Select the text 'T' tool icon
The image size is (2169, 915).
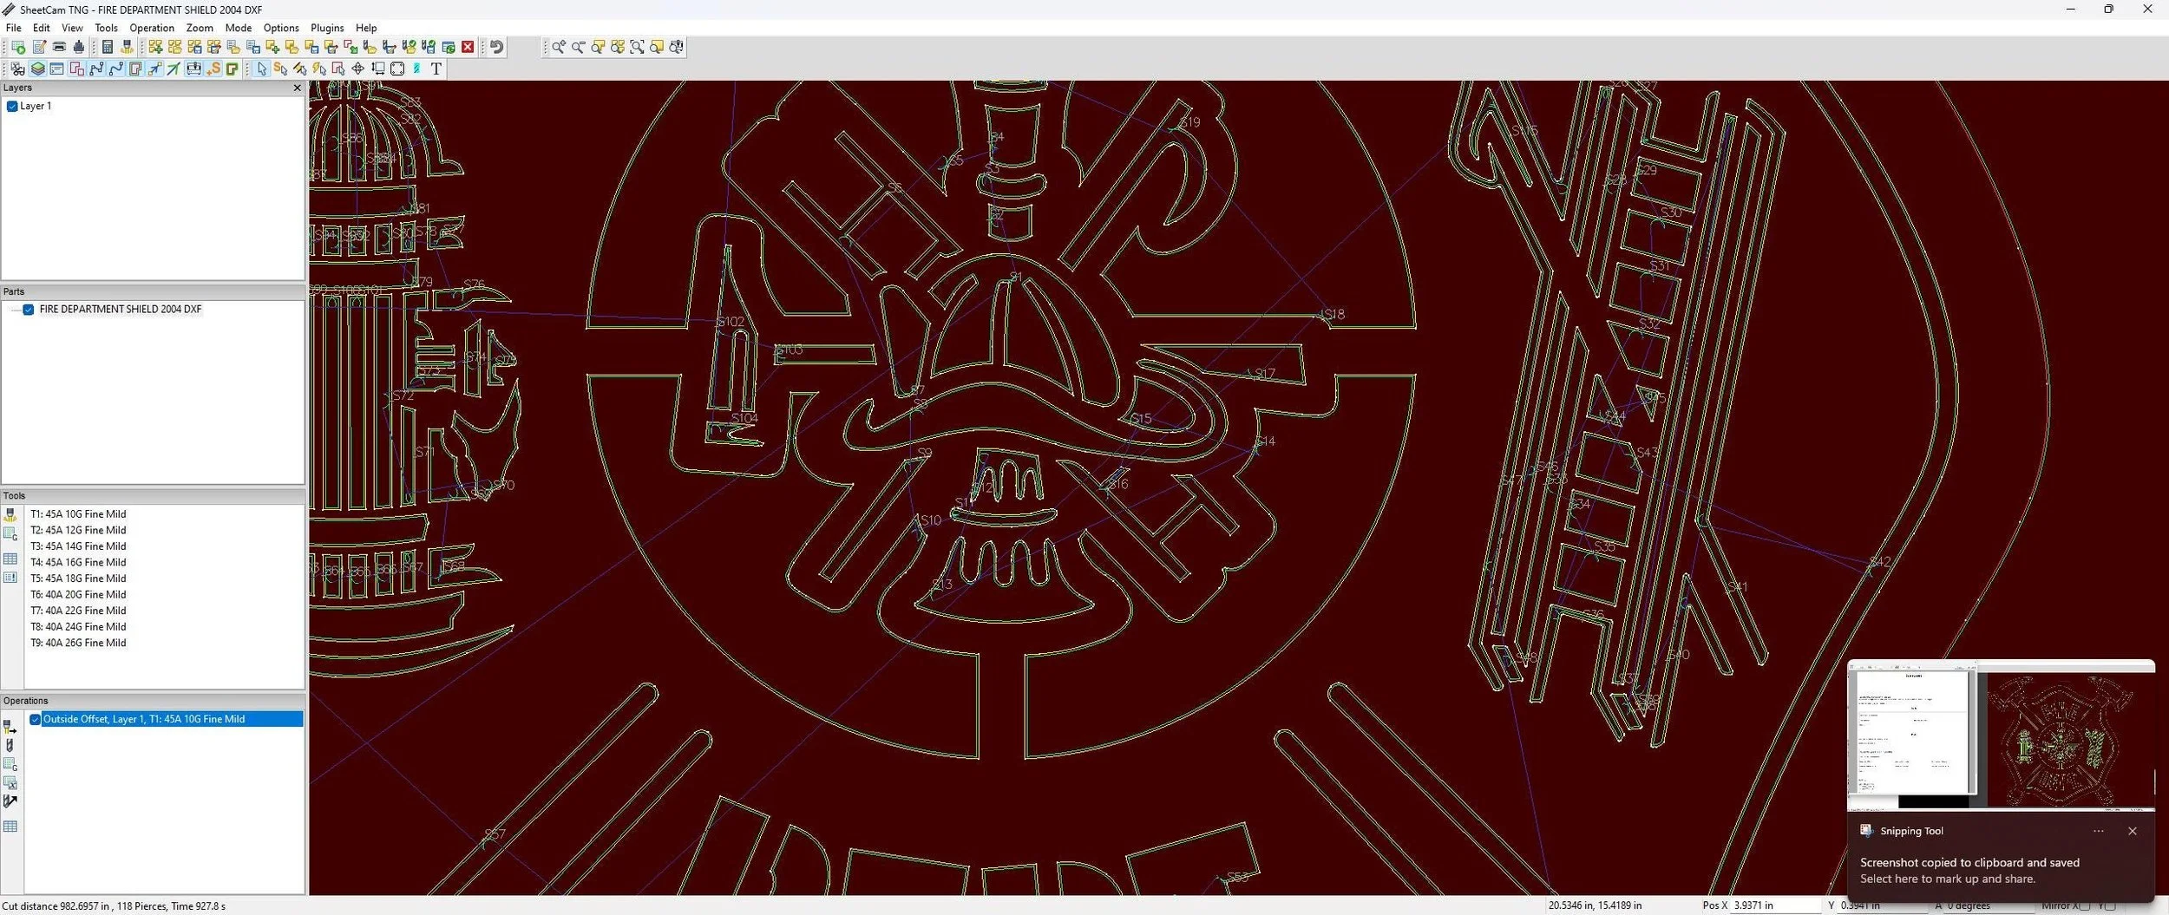pyautogui.click(x=436, y=69)
